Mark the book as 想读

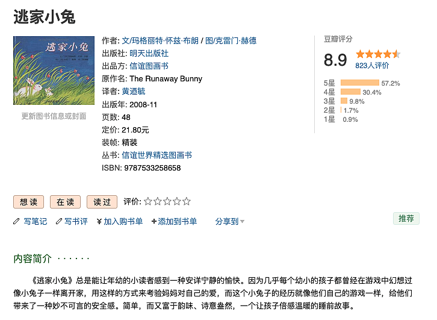[x=29, y=202]
